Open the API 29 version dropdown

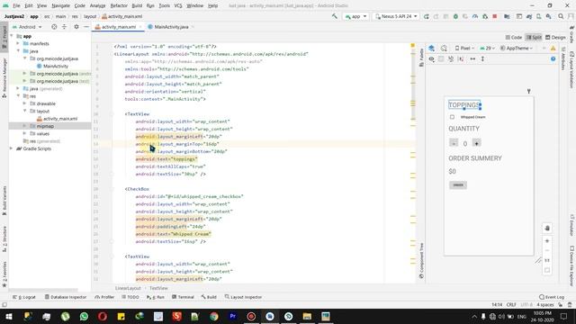488,48
